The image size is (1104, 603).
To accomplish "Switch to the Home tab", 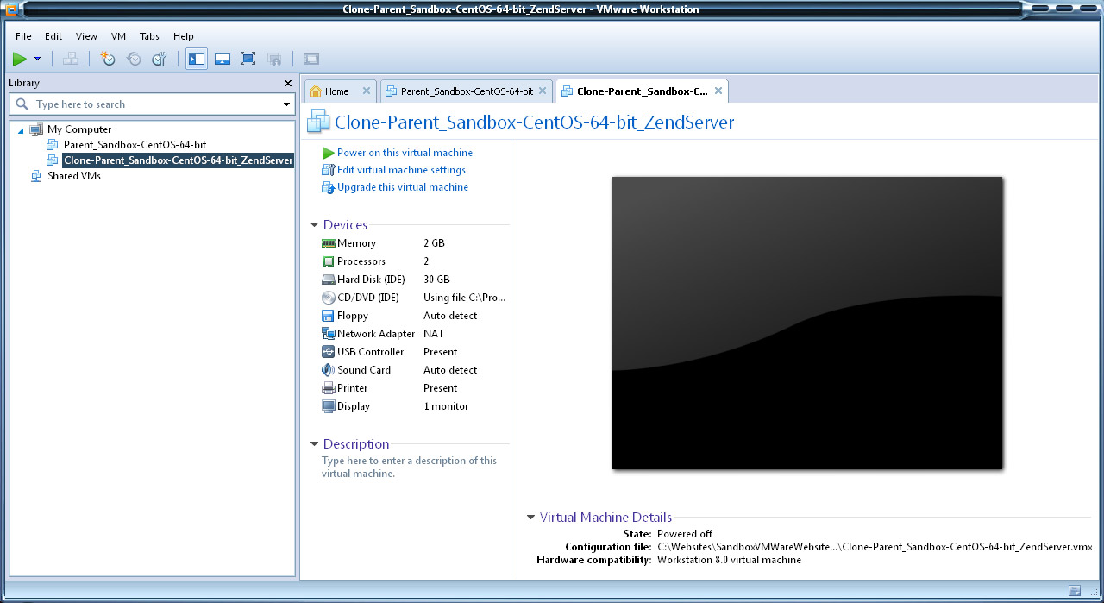I will 337,91.
